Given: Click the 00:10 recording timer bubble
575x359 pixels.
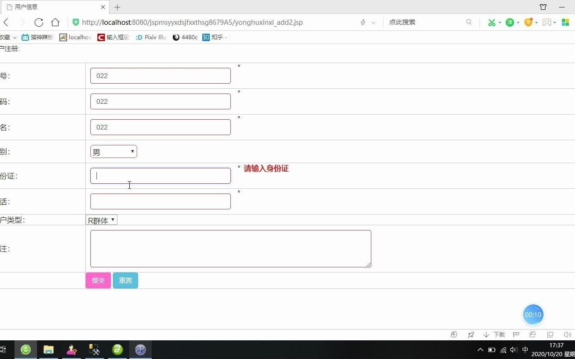Looking at the screenshot, I should [533, 314].
